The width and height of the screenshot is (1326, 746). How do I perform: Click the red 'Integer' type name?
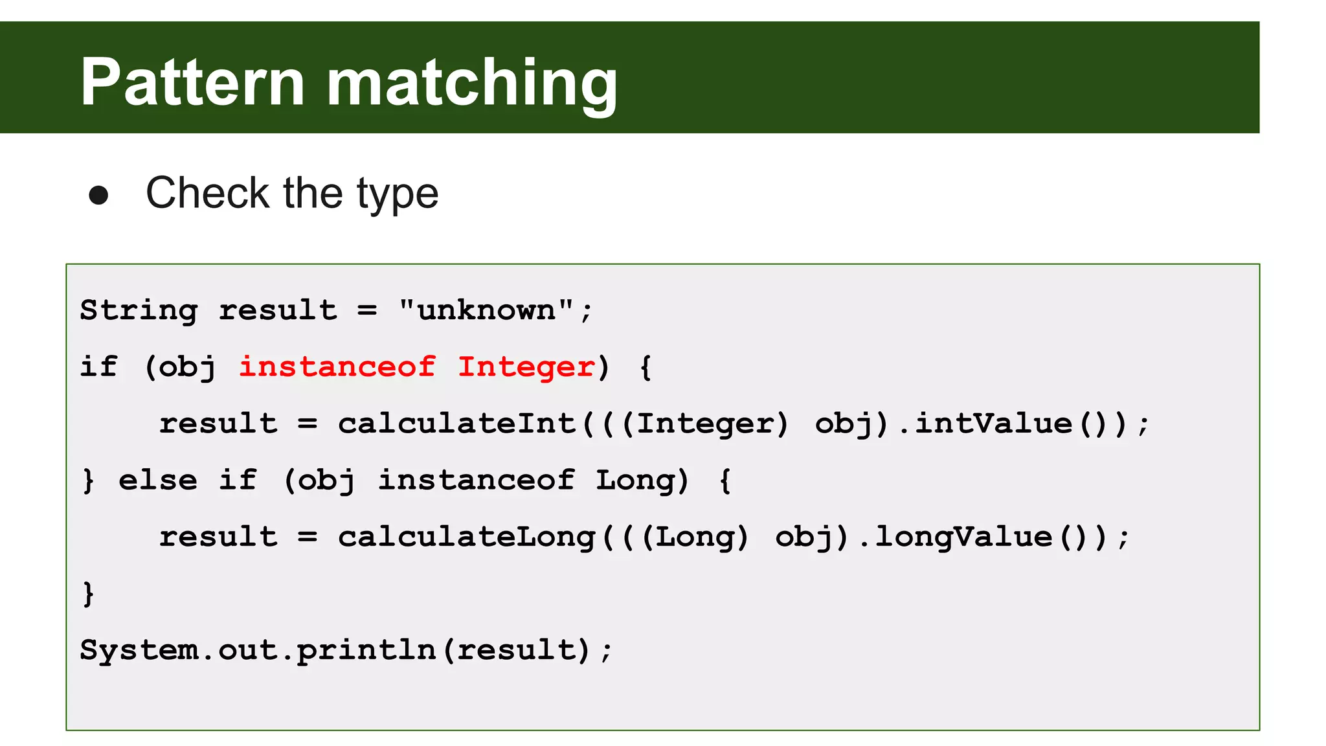[x=526, y=367]
